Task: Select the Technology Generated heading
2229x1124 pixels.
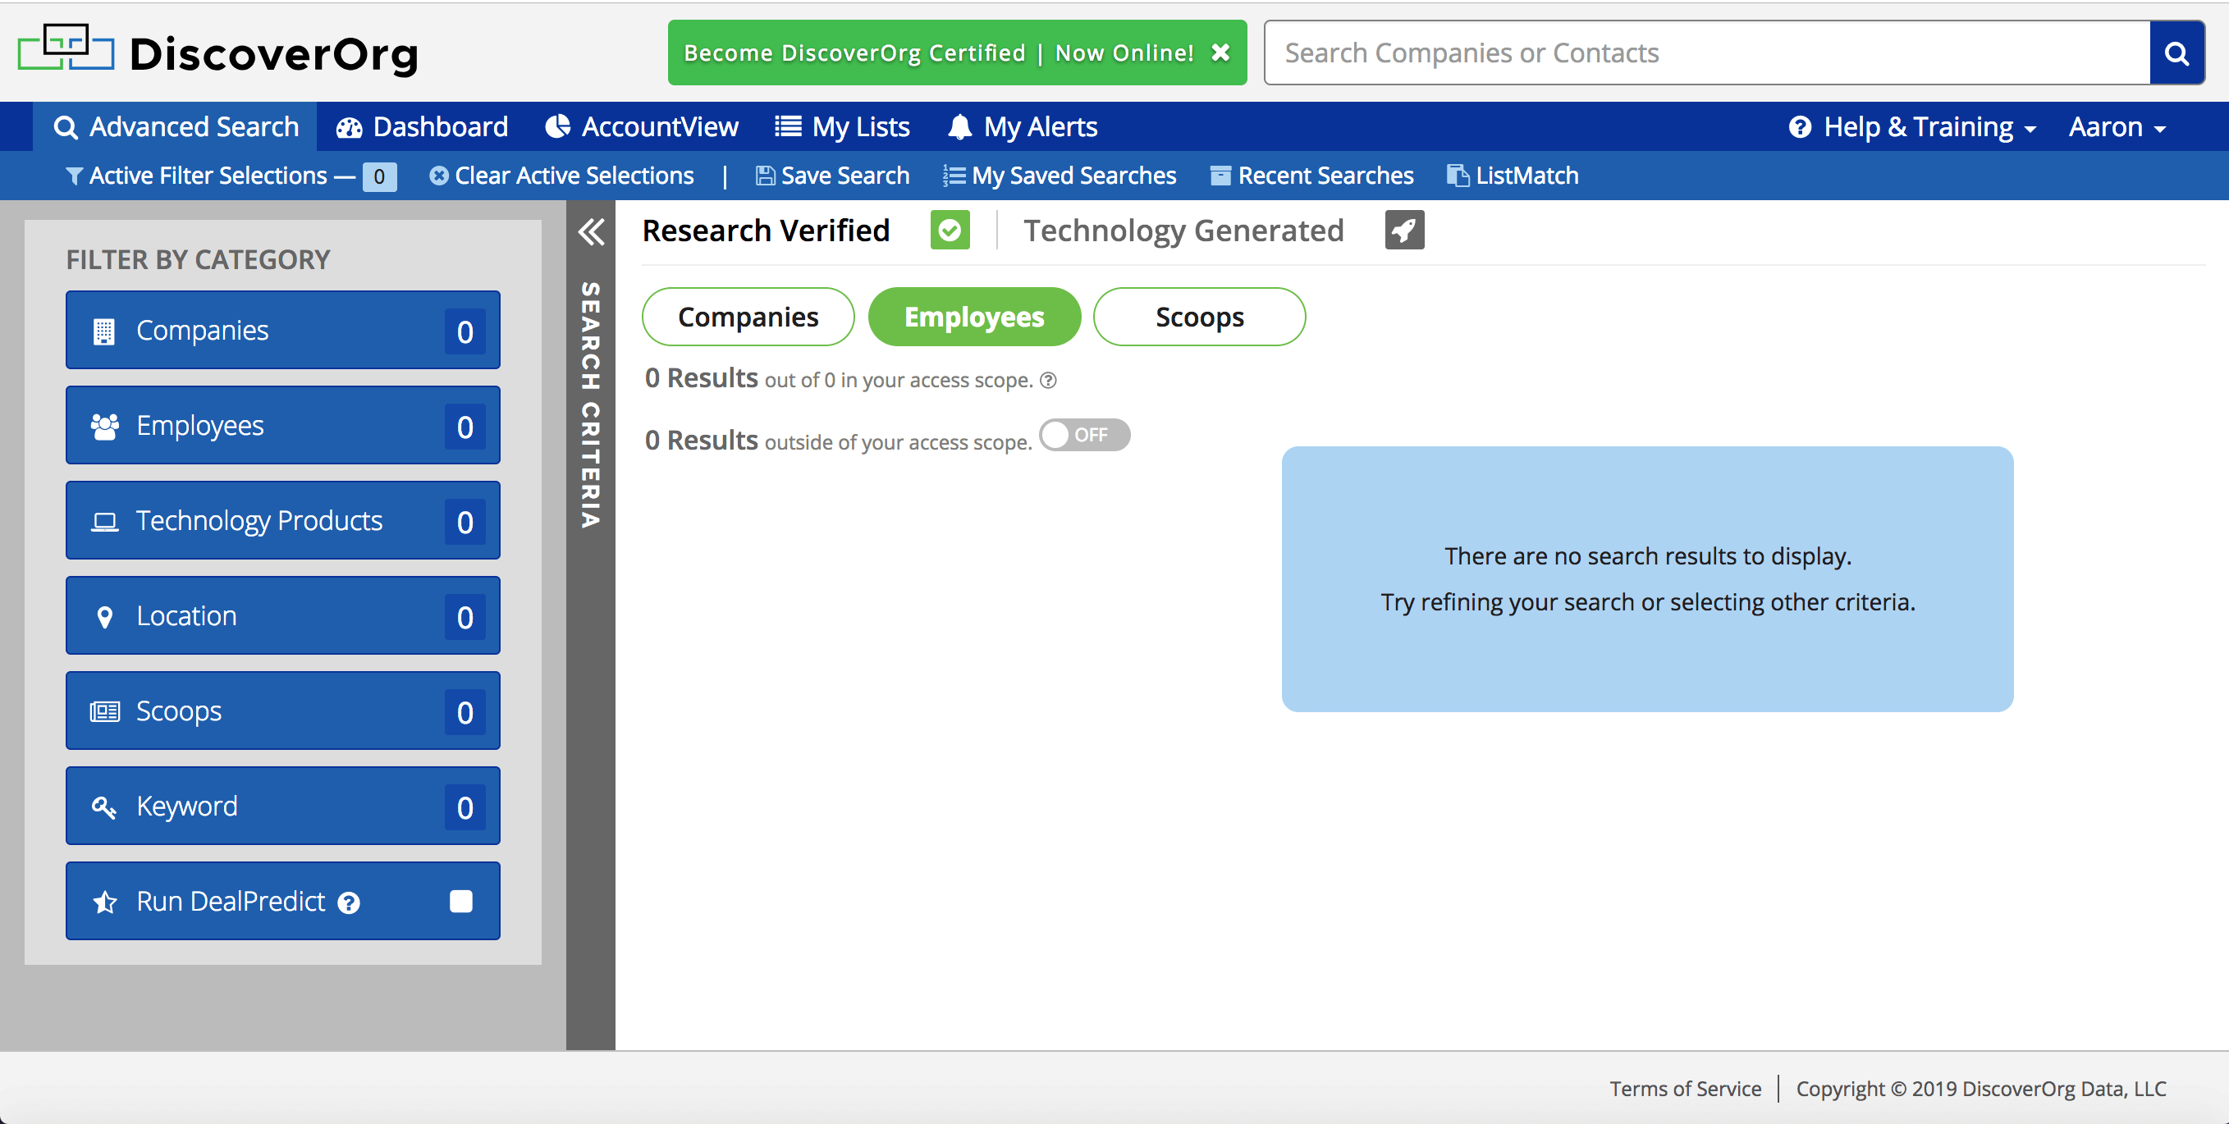Action: click(x=1183, y=231)
